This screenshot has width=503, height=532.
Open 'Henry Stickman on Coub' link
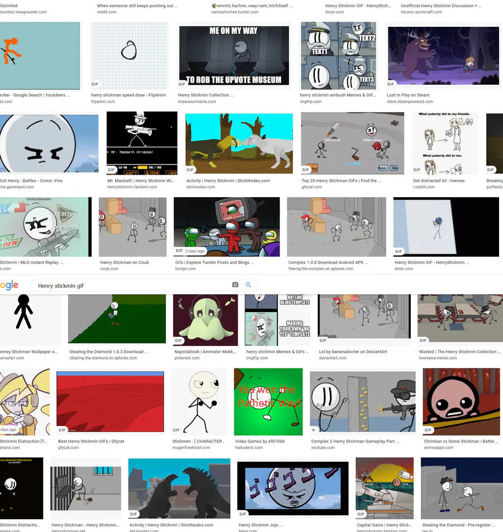pos(124,262)
